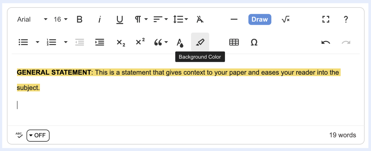Insert a special character with Omega icon
Image resolution: width=371 pixels, height=151 pixels.
pyautogui.click(x=254, y=42)
